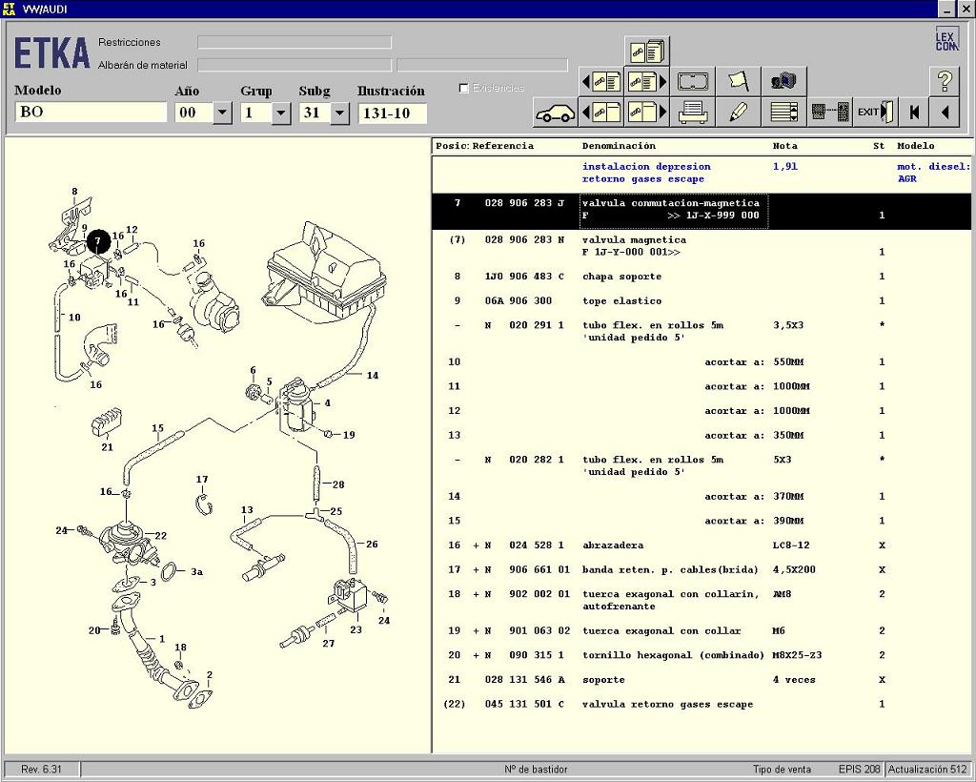Viewport: 976px width, 782px height.
Task: Click callout number 26 in the diagram
Action: click(x=372, y=545)
